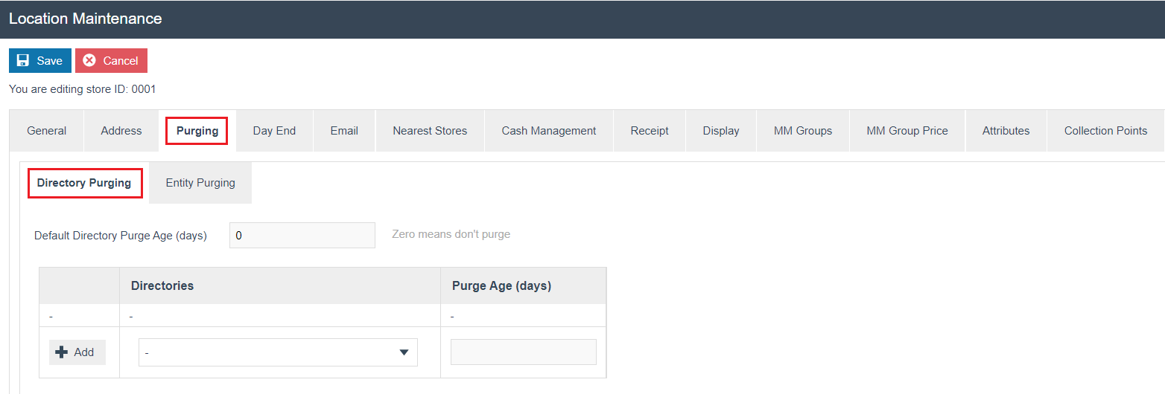Go to the Email tab
Screen dimensions: 1165x394
pyautogui.click(x=344, y=131)
